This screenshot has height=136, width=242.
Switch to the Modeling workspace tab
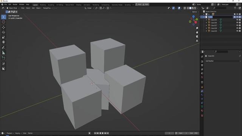[x=43, y=5]
